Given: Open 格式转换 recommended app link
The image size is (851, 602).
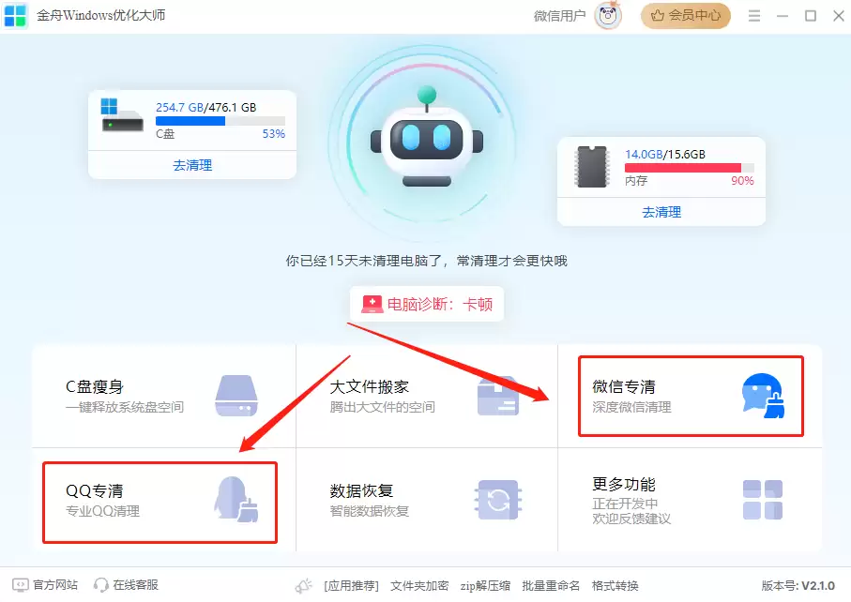Looking at the screenshot, I should (615, 586).
